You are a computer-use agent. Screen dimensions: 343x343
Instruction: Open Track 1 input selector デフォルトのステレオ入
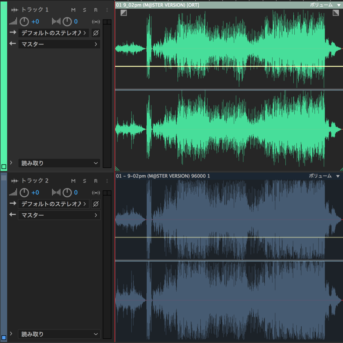[x=54, y=33]
